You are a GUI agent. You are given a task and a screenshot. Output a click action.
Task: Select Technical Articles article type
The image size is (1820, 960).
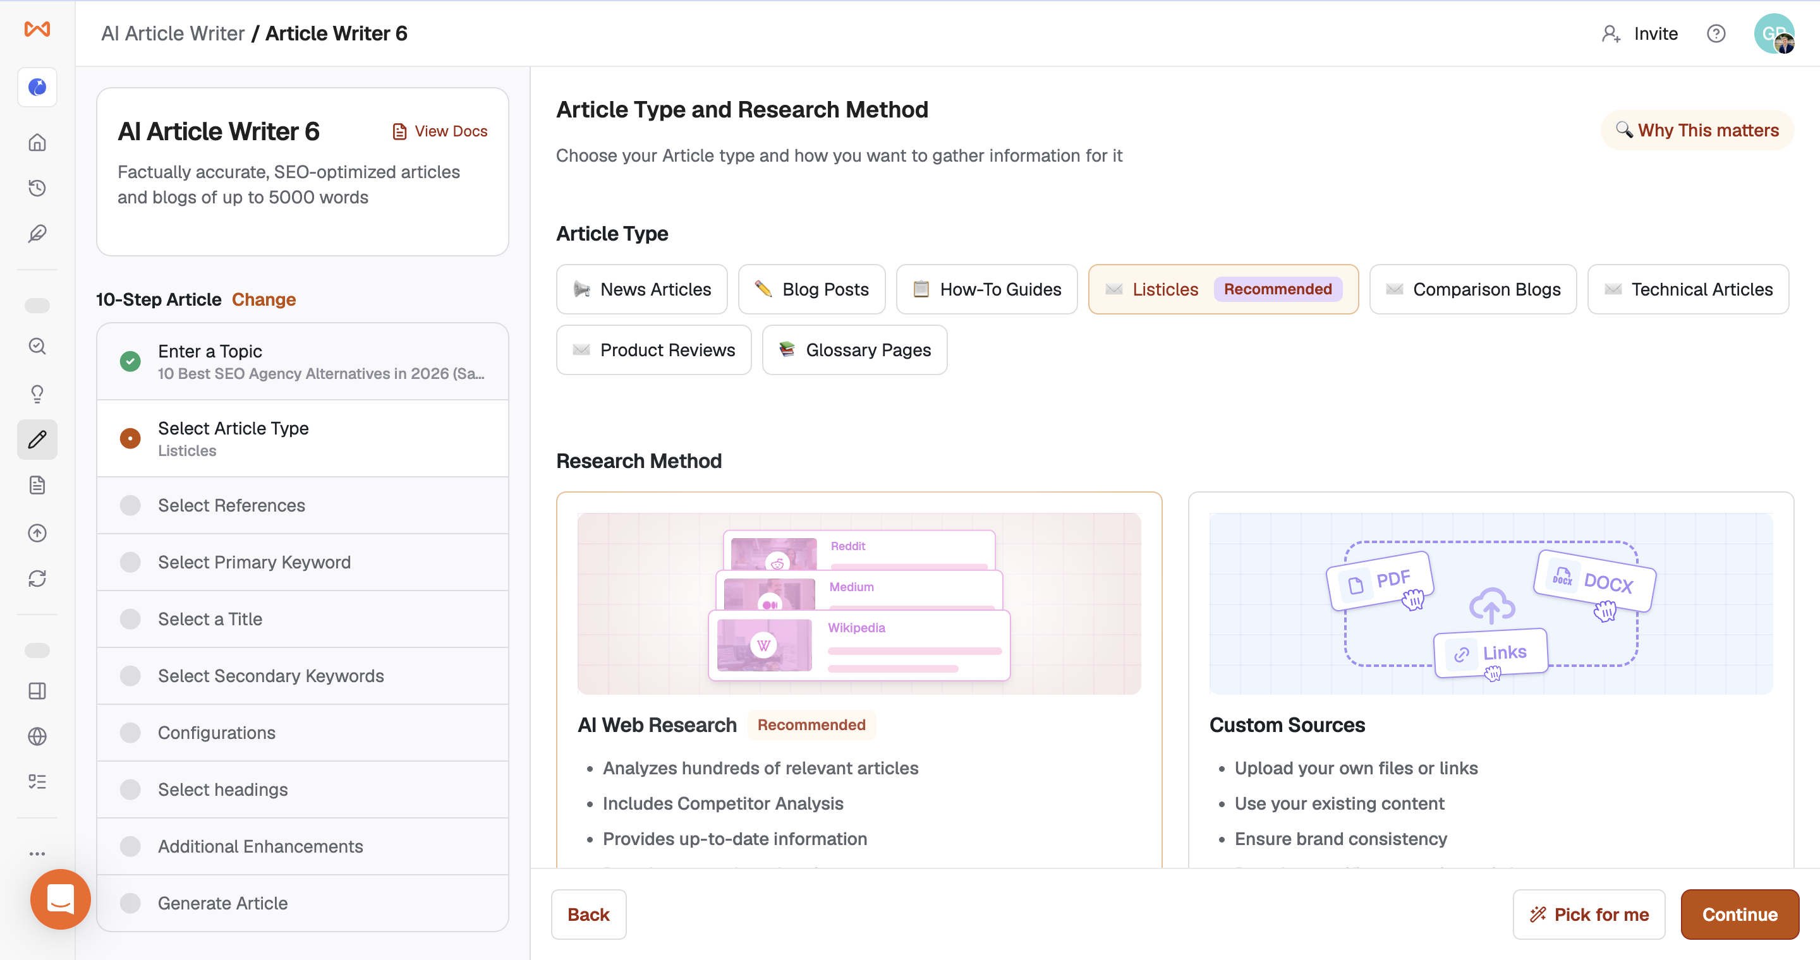click(1688, 289)
